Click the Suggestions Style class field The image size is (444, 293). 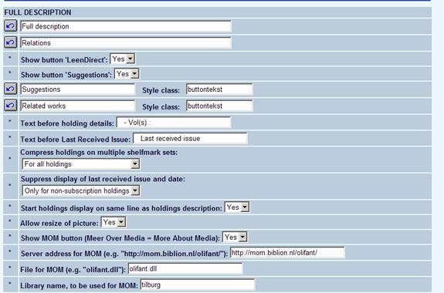(219, 89)
